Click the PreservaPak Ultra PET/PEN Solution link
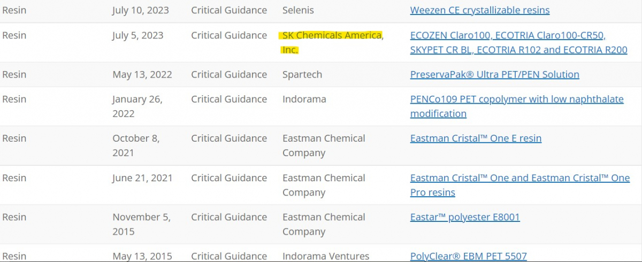Screen dimensions: 642x262 tap(494, 75)
